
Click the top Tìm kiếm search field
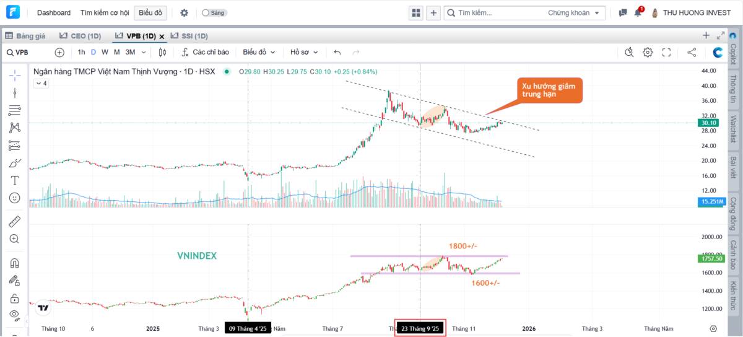[495, 12]
